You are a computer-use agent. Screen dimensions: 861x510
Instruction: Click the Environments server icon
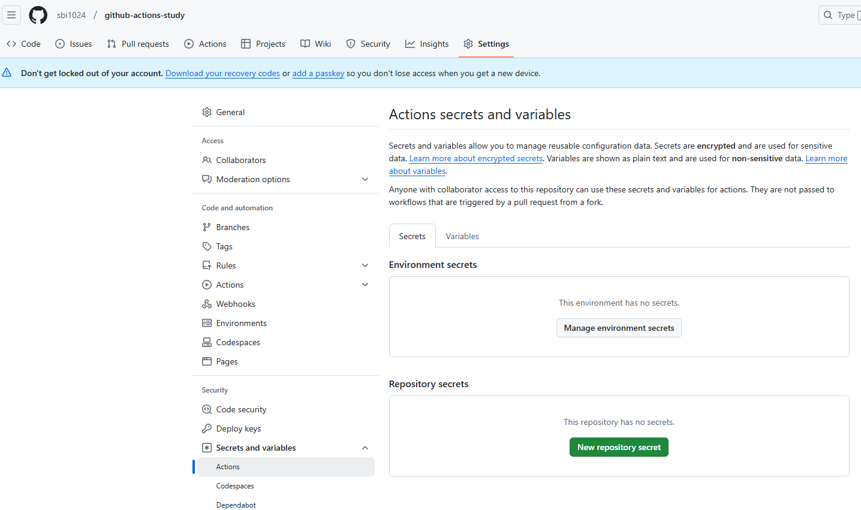(x=207, y=323)
